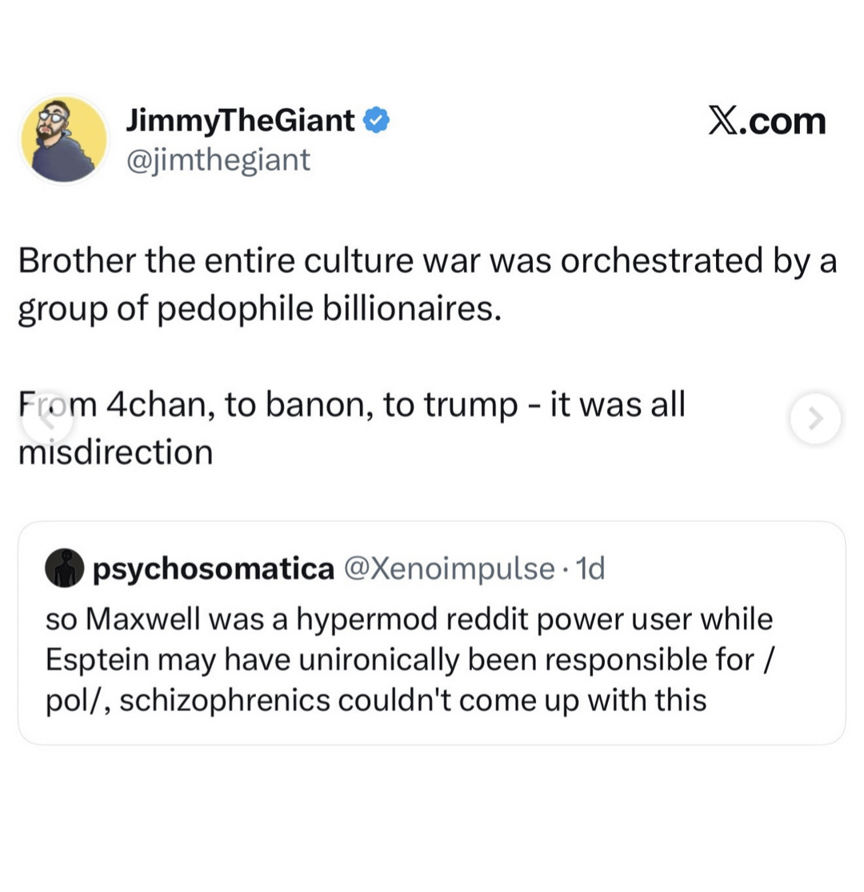This screenshot has width=864, height=892.
Task: Click the psychosomatica display name
Action: pyautogui.click(x=214, y=569)
